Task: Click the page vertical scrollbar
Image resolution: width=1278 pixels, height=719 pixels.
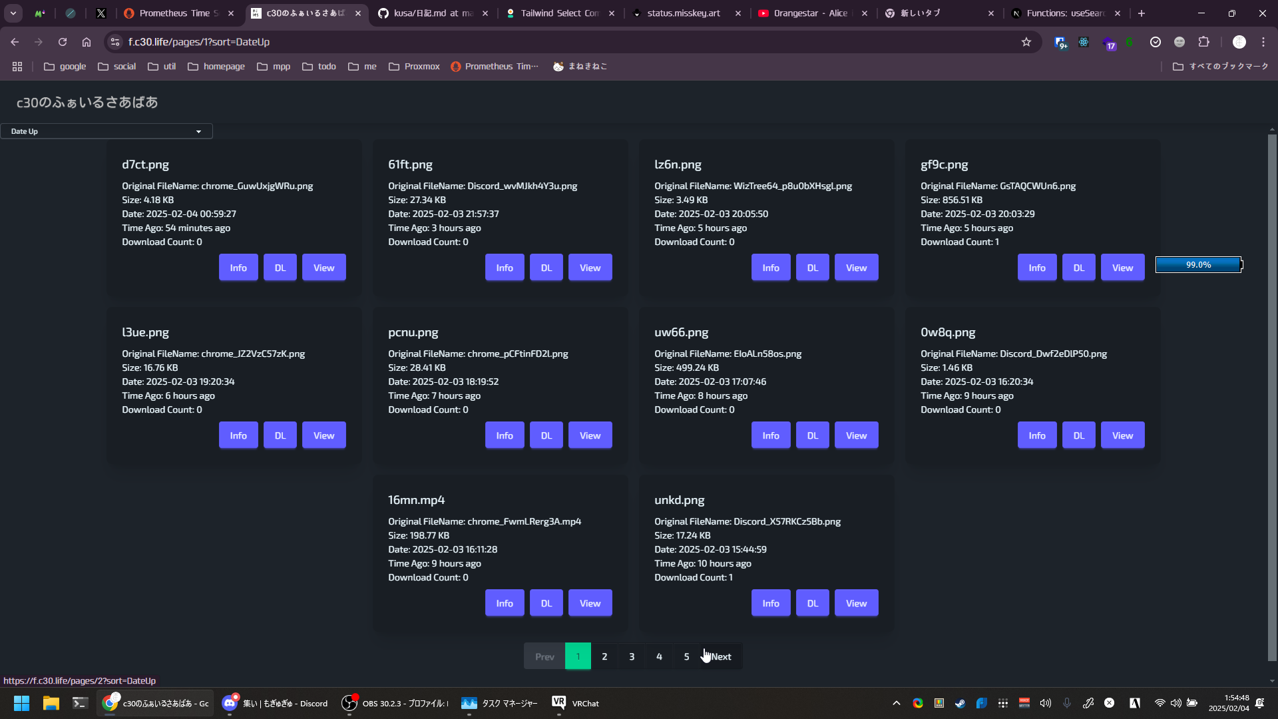Action: pos(1272,399)
